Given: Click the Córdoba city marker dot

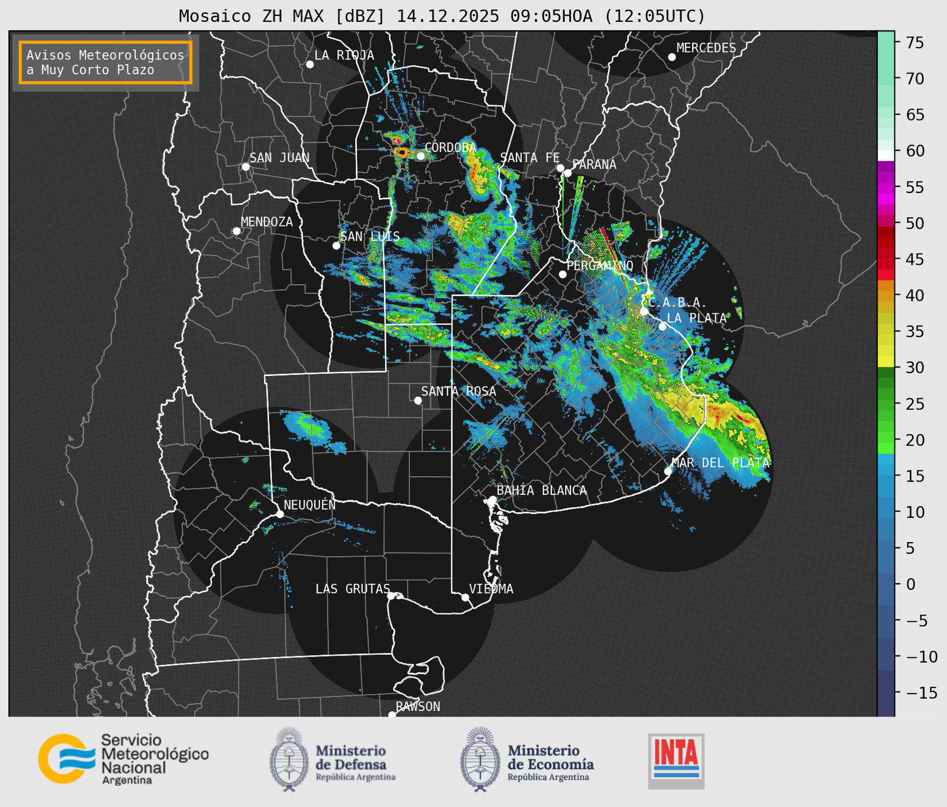Looking at the screenshot, I should point(420,156).
